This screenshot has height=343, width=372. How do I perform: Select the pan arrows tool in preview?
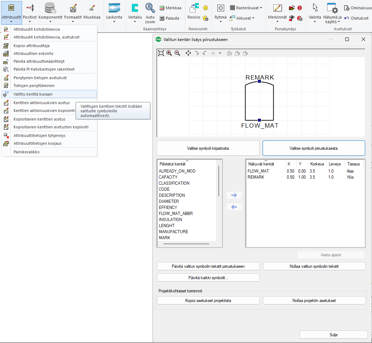point(188,53)
